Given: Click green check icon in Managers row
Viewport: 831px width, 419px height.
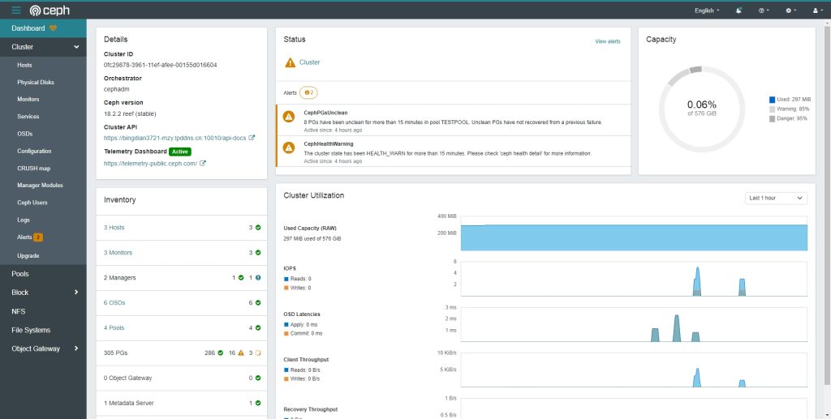Looking at the screenshot, I should [241, 277].
